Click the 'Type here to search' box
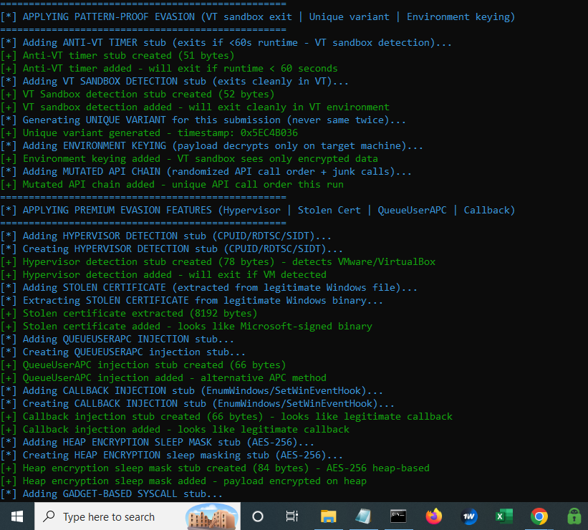The height and width of the screenshot is (530, 588). (x=138, y=516)
